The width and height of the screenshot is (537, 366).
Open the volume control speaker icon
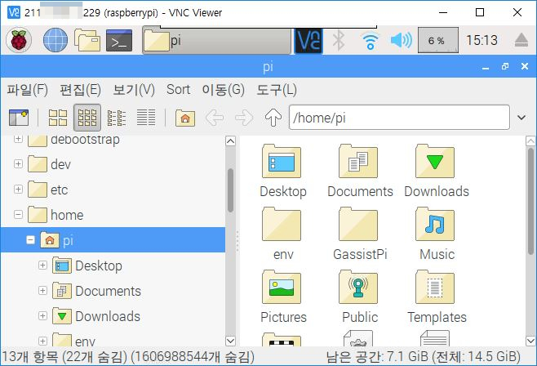(x=401, y=40)
